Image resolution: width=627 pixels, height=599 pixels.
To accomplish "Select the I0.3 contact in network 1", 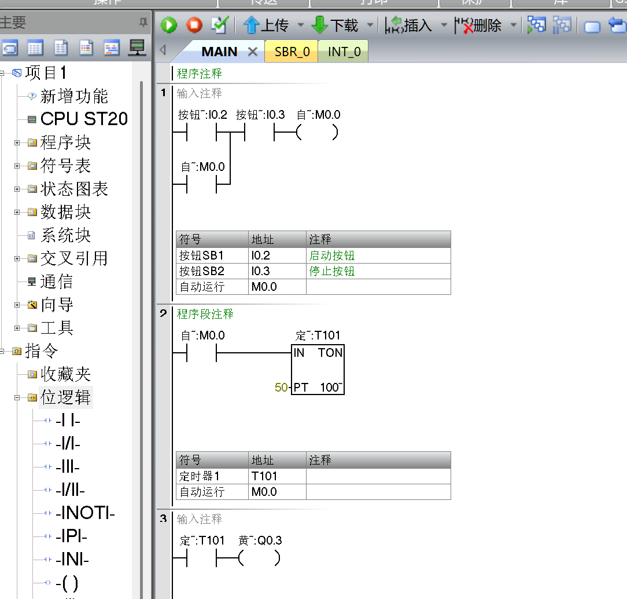I will pyautogui.click(x=259, y=132).
